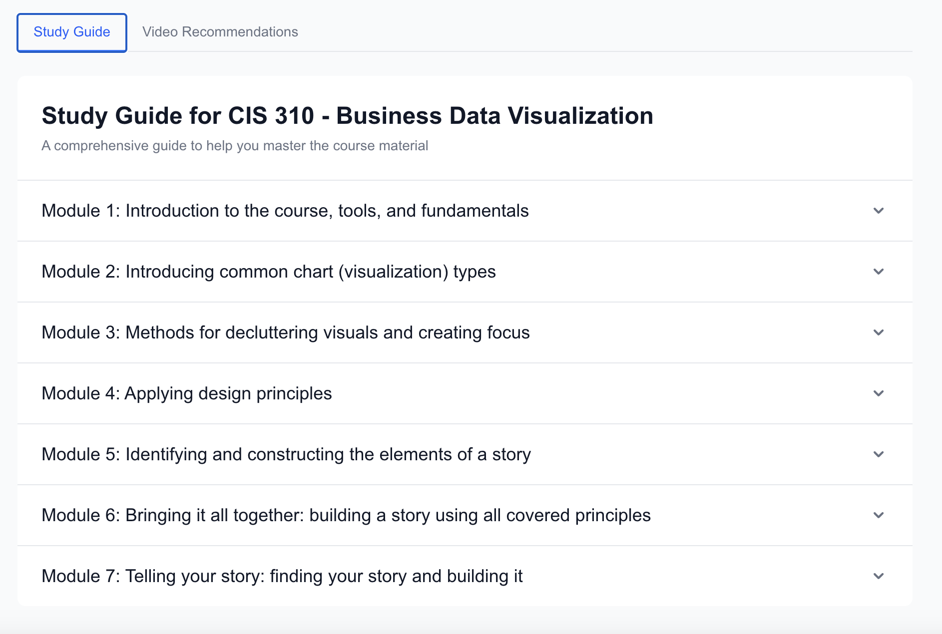Expand Module 1: Introduction to the course title
The image size is (942, 634).
(285, 211)
